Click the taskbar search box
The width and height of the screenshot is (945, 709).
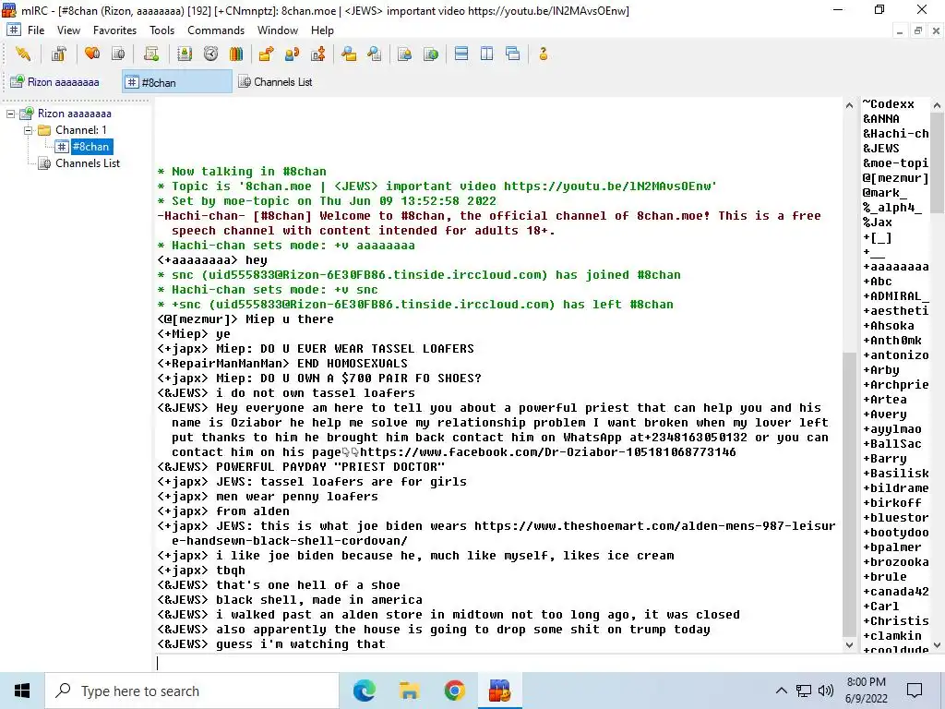pyautogui.click(x=192, y=691)
